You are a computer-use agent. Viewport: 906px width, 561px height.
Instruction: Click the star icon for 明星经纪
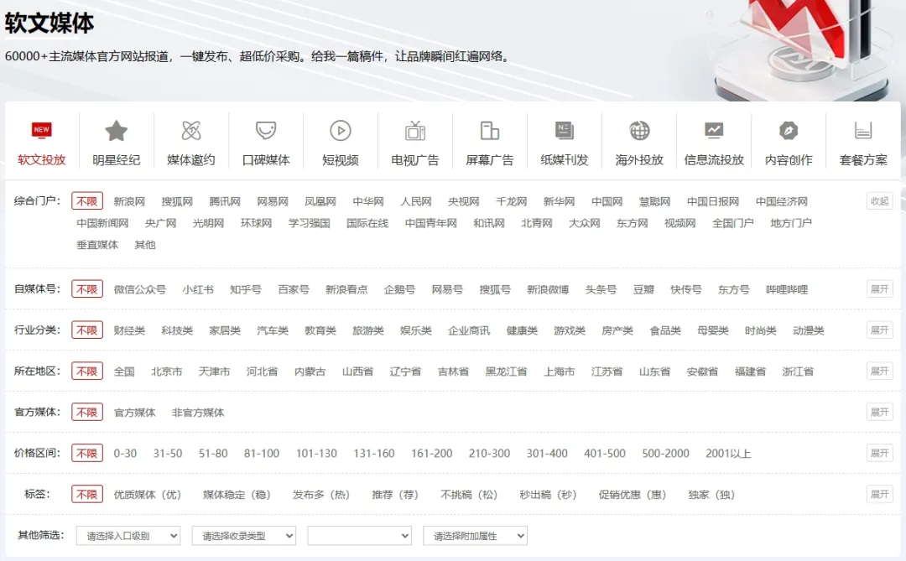116,131
